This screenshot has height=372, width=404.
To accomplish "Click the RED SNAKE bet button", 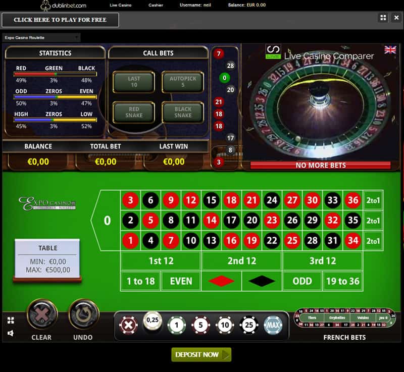I will point(134,112).
